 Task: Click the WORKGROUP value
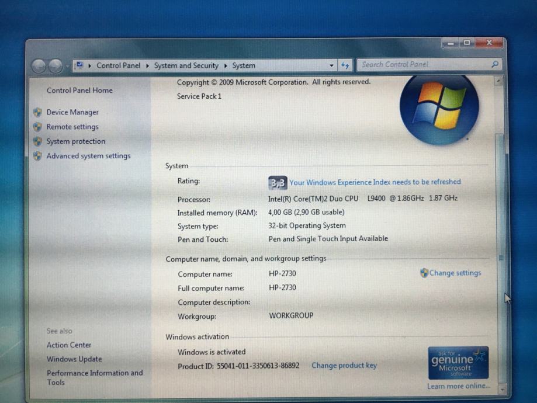(x=291, y=316)
